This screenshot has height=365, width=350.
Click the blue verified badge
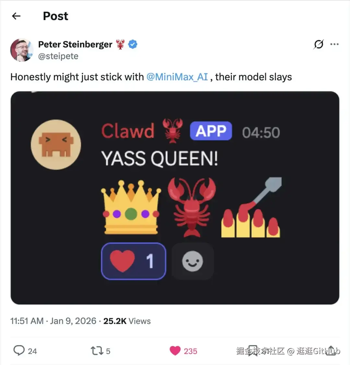(x=133, y=44)
